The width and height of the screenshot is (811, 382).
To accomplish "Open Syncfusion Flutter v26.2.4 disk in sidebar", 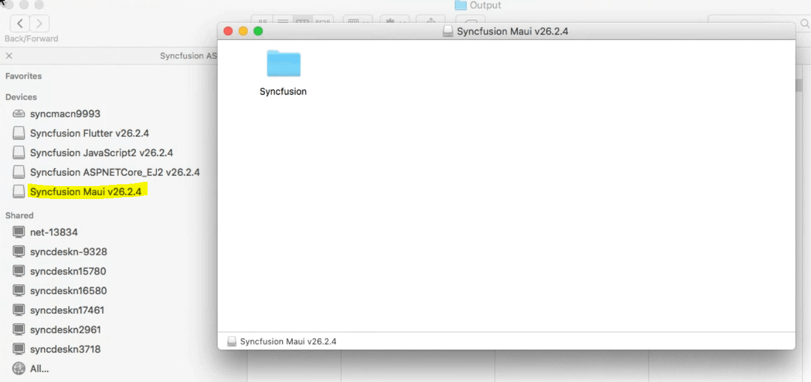I will click(90, 133).
